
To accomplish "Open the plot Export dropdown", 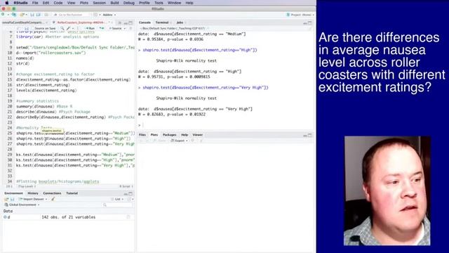I will (180, 141).
